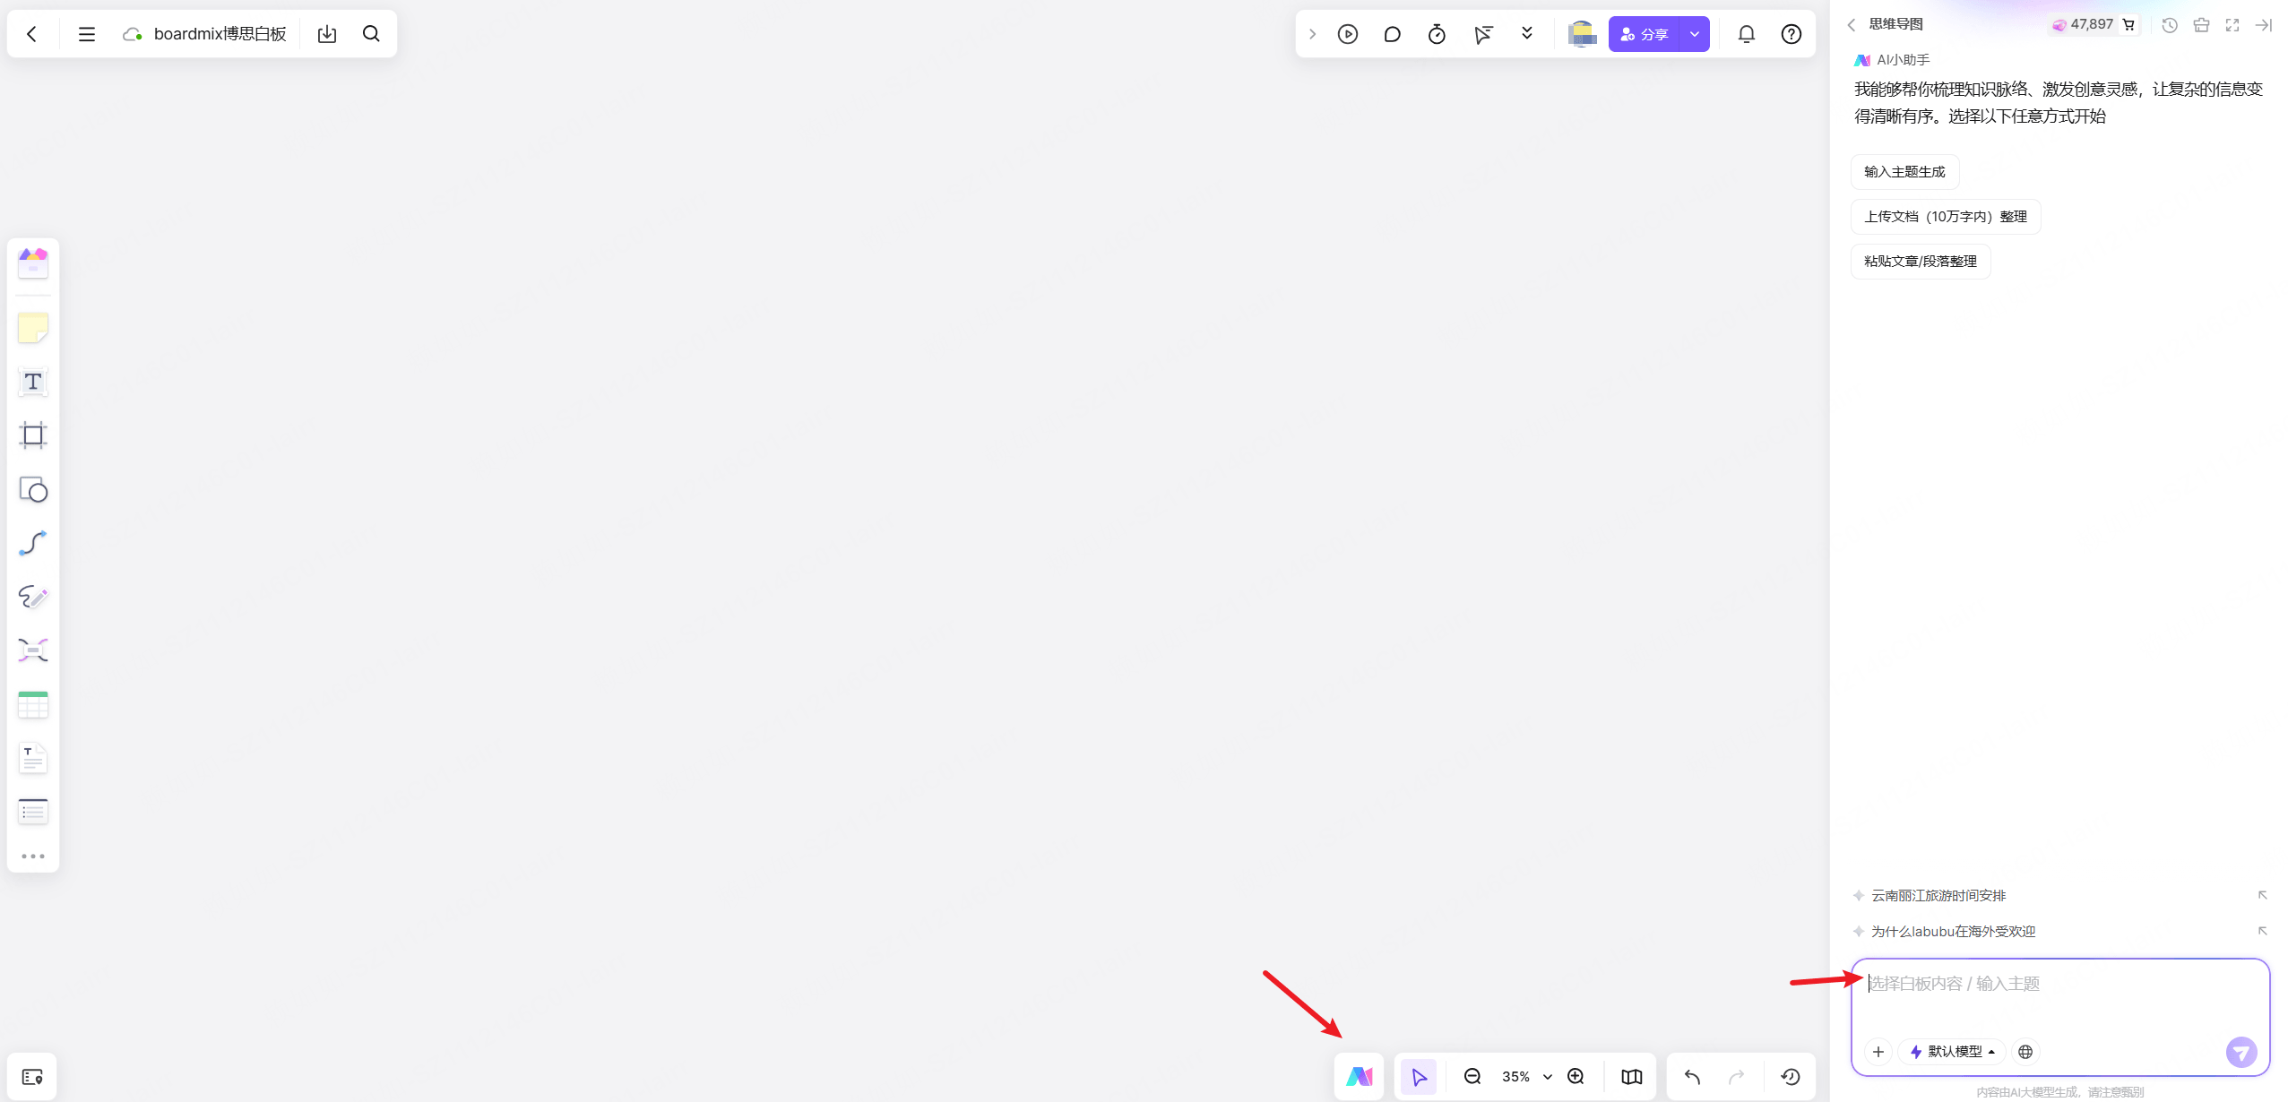Select the sticky note tool
This screenshot has height=1102, width=2288.
(x=33, y=328)
